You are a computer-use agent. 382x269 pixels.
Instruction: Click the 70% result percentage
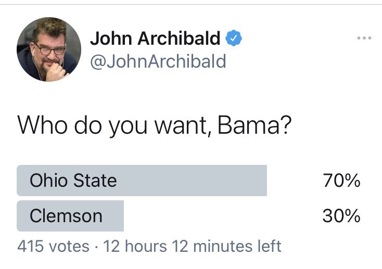(x=341, y=181)
